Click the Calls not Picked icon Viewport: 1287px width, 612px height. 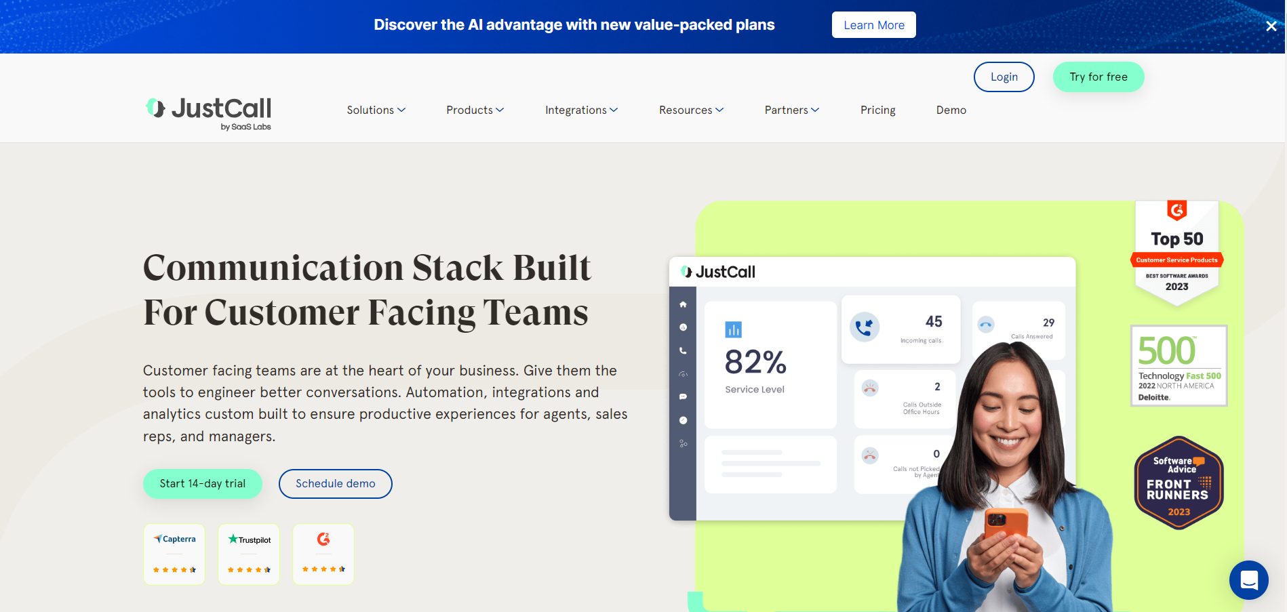tap(870, 455)
